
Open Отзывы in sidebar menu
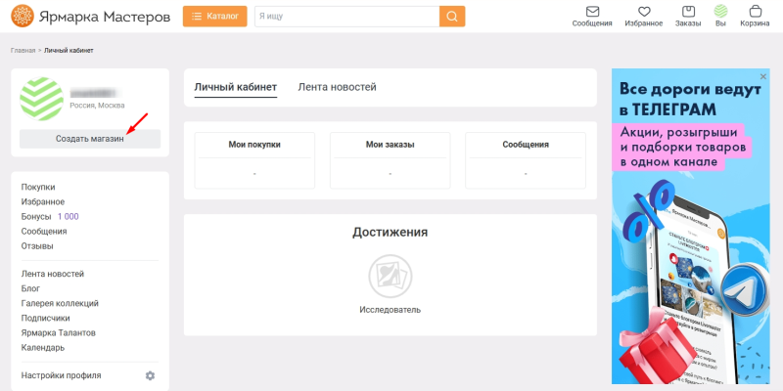37,246
